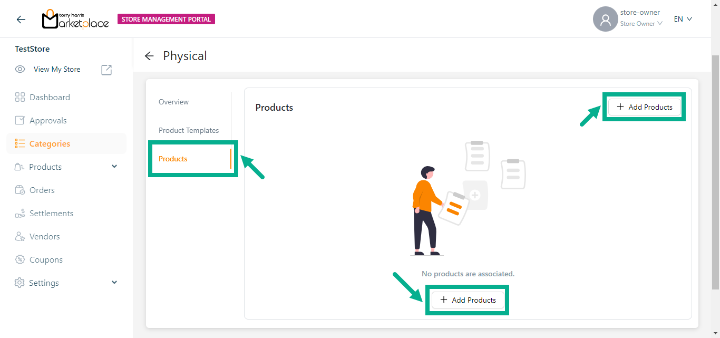This screenshot has height=338, width=720.
Task: Click the store-owner avatar icon
Action: (x=605, y=20)
